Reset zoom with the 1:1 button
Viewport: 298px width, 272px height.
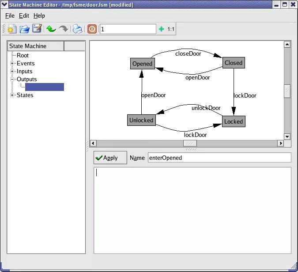click(171, 29)
